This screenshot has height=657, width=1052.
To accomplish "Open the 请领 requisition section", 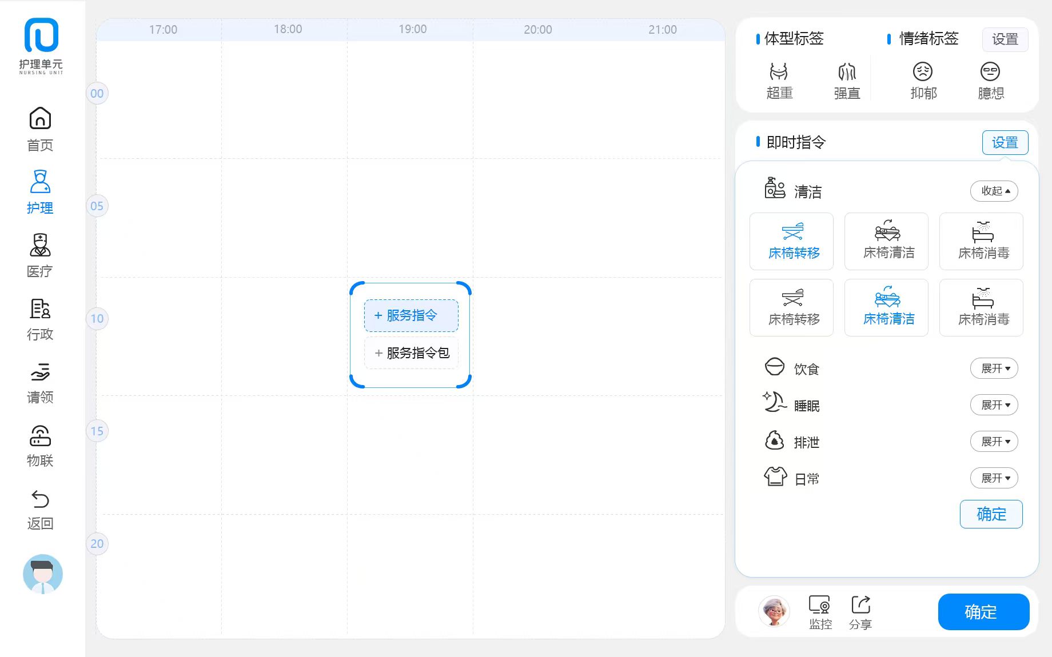I will coord(40,382).
